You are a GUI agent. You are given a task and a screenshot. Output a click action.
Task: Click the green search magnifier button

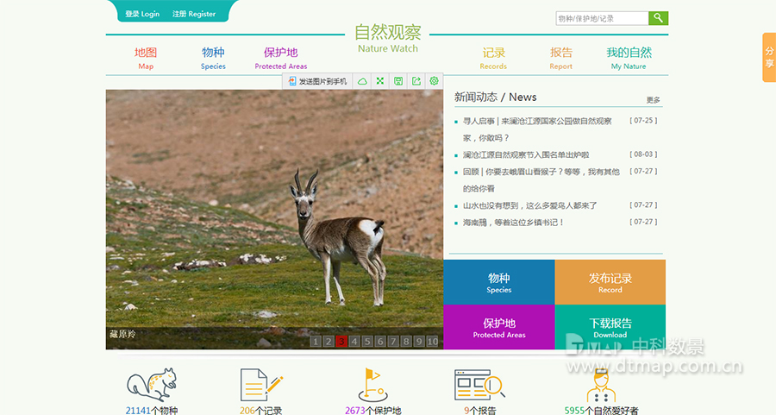click(659, 18)
